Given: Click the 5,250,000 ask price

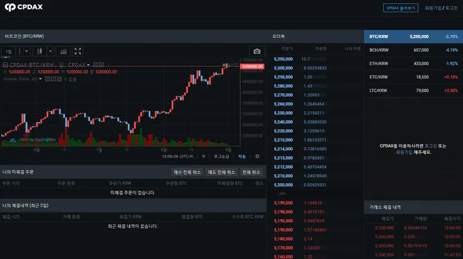Looking at the screenshot, I should (283, 113).
